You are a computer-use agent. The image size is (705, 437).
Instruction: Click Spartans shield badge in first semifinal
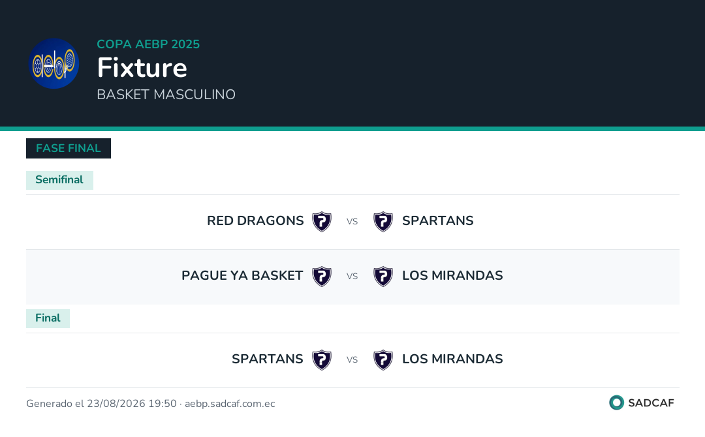tap(383, 221)
